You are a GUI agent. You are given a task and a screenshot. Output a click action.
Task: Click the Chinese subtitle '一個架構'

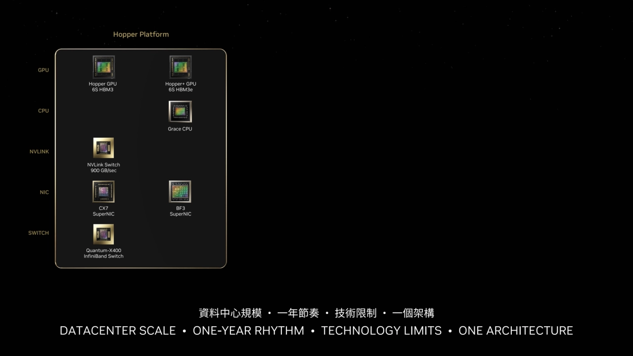point(413,313)
